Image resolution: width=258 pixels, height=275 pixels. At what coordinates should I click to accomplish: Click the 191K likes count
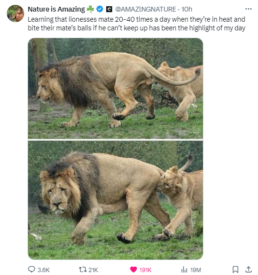click(x=145, y=270)
